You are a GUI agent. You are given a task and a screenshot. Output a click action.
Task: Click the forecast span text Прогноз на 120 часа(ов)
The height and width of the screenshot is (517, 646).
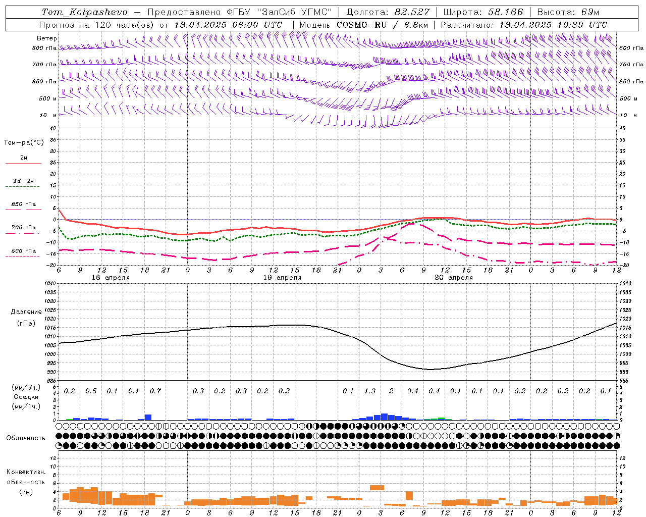click(x=97, y=25)
